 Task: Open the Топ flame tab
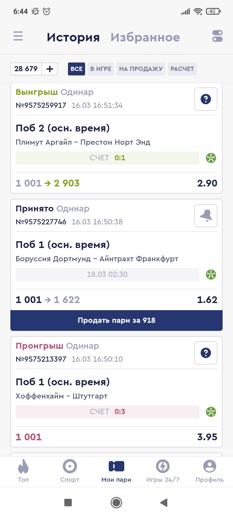click(23, 471)
